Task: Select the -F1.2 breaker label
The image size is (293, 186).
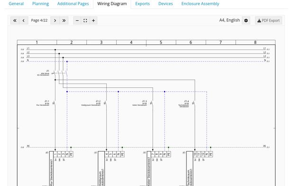Action: click(98, 101)
